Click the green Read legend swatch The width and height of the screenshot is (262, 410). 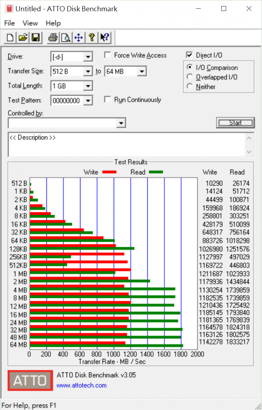[x=156, y=172]
